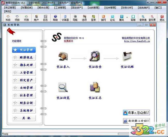Open the 【财务分析】 menu

pos(127,8)
